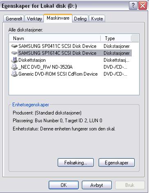Click the _NEC DVD_RW drive icon
149x193 pixels.
pos(14,67)
